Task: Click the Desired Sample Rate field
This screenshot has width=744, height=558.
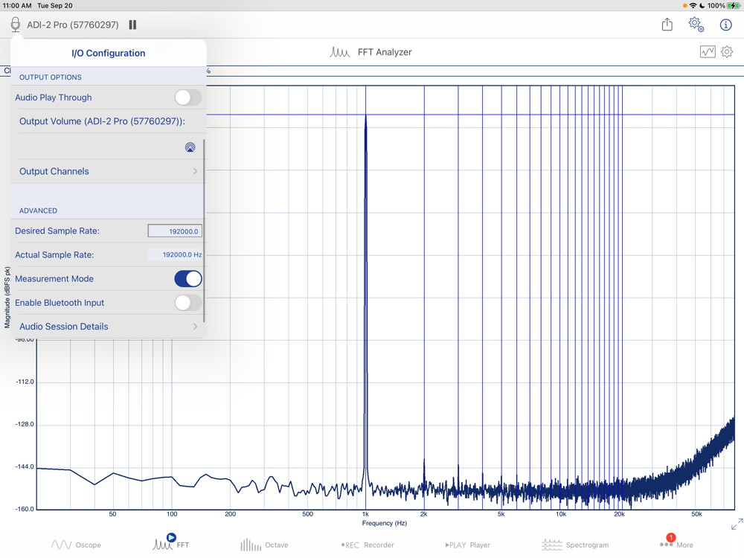Action: point(175,231)
